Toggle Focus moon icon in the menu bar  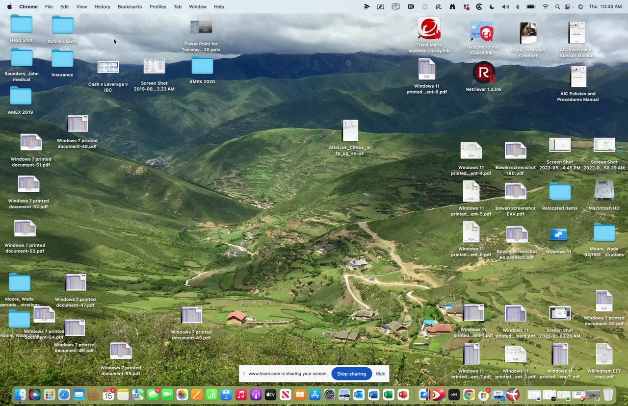tap(492, 6)
